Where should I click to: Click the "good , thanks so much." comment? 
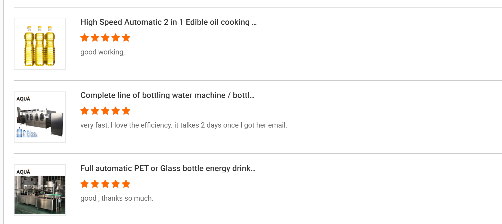[117, 198]
